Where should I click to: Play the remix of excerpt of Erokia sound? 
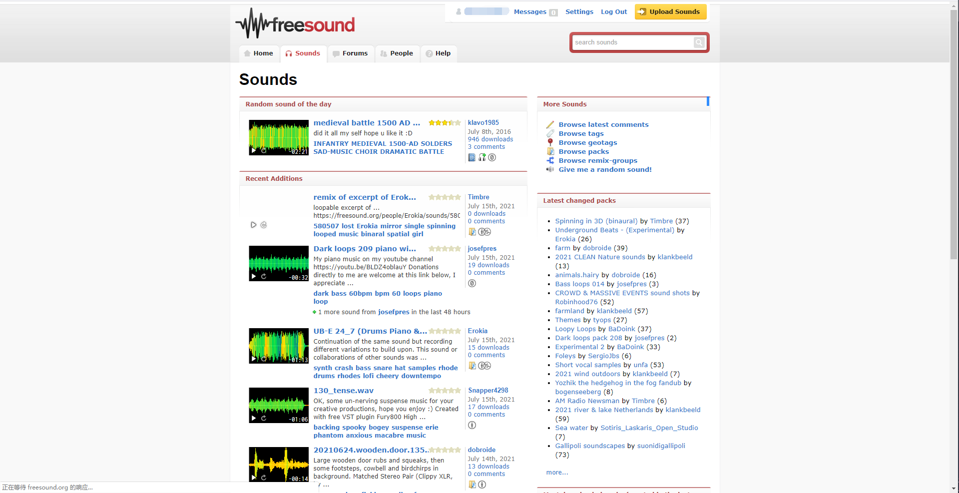click(x=254, y=225)
